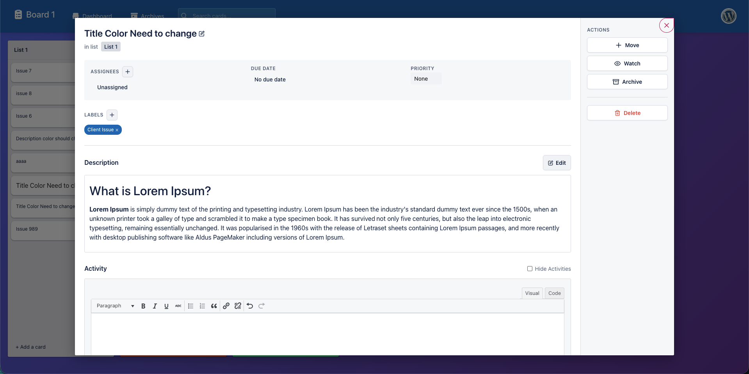749x374 pixels.
Task: Close the card modal dialog
Action: coord(667,25)
